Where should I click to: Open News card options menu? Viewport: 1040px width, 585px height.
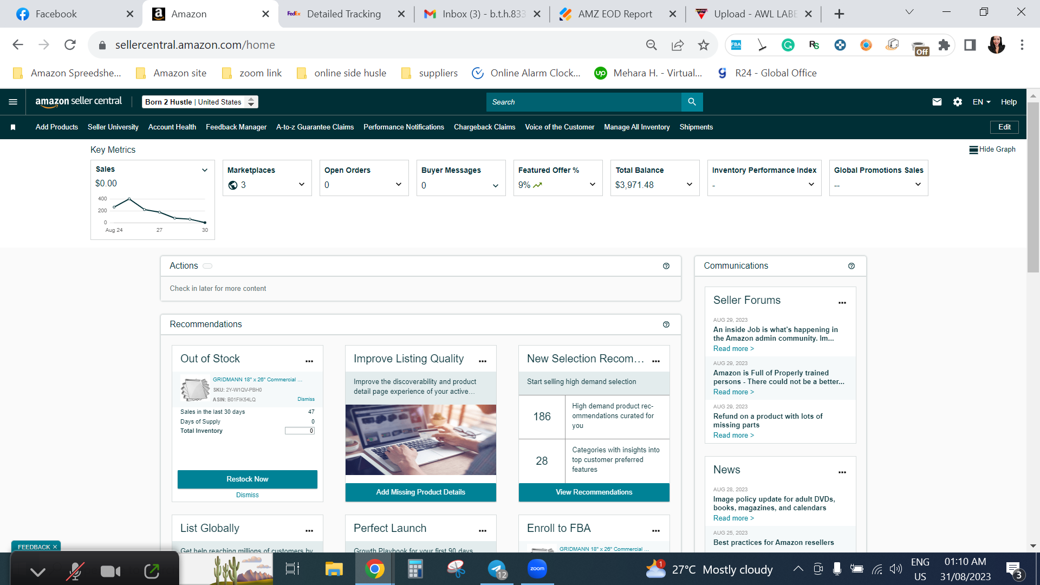click(x=842, y=472)
